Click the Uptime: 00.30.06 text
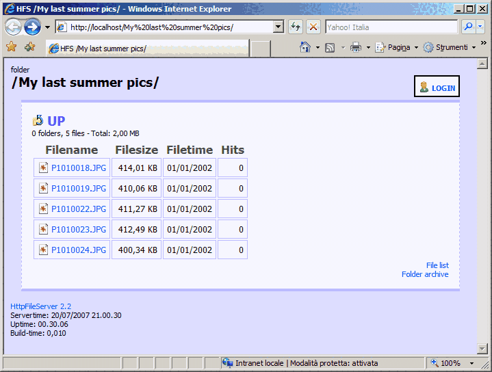The image size is (492, 372). pos(39,324)
